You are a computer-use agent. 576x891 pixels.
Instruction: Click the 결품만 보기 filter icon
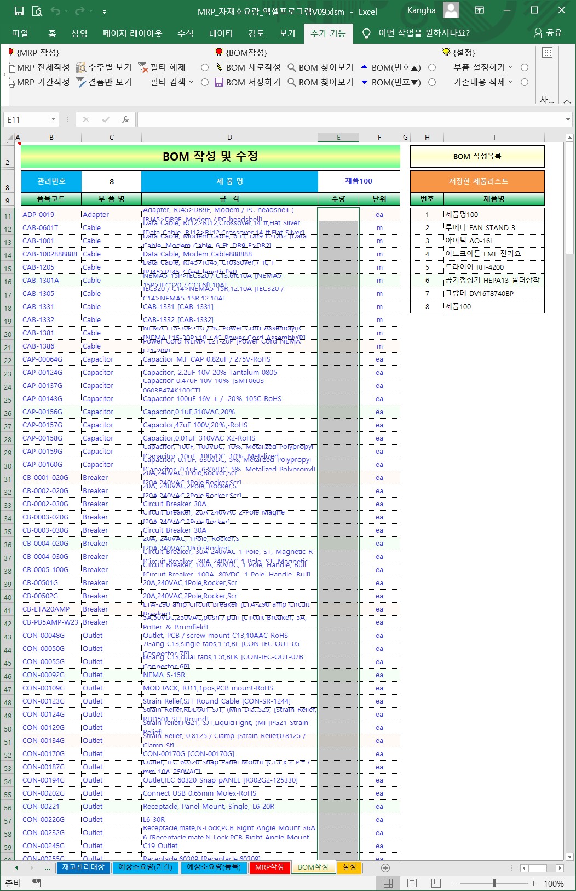(80, 82)
